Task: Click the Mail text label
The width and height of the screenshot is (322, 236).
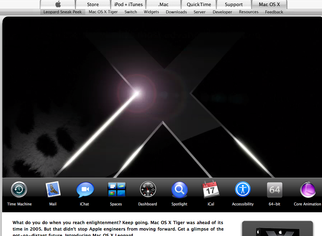Action: click(x=53, y=204)
